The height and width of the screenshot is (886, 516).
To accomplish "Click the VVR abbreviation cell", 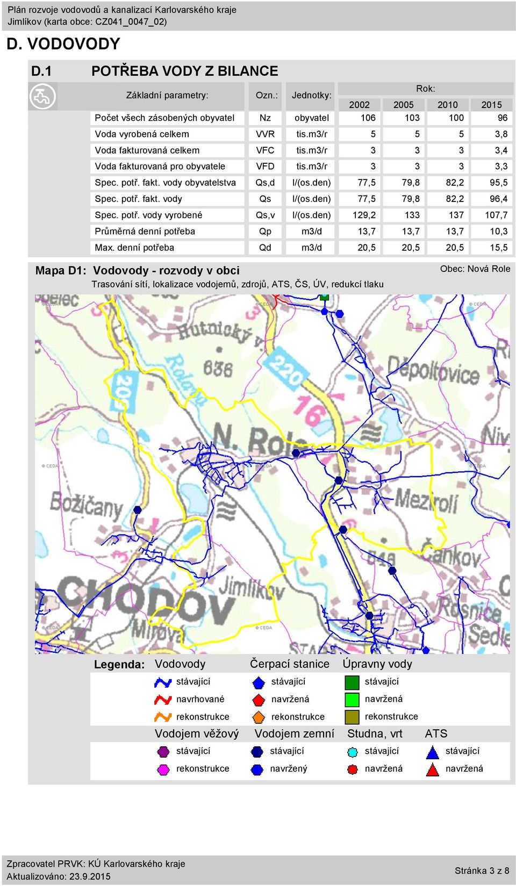I will (265, 134).
